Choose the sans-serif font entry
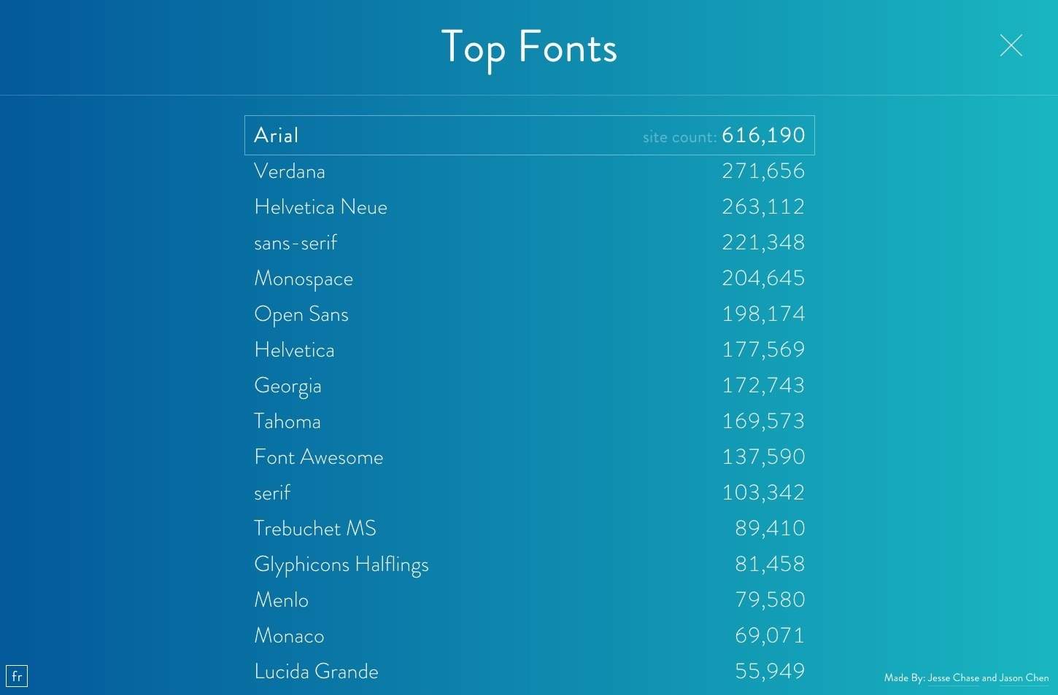Screen dimensions: 1058x695 click(x=529, y=242)
